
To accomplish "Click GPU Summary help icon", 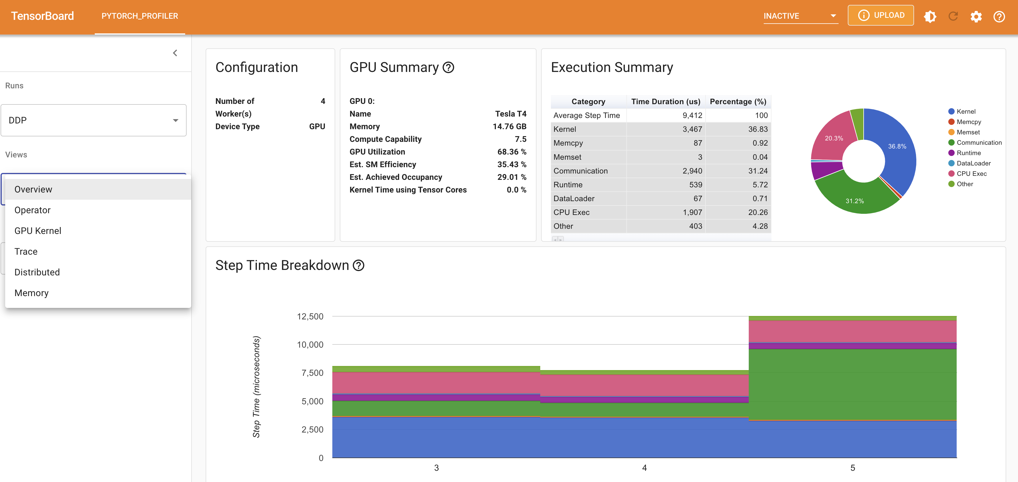I will tap(448, 68).
